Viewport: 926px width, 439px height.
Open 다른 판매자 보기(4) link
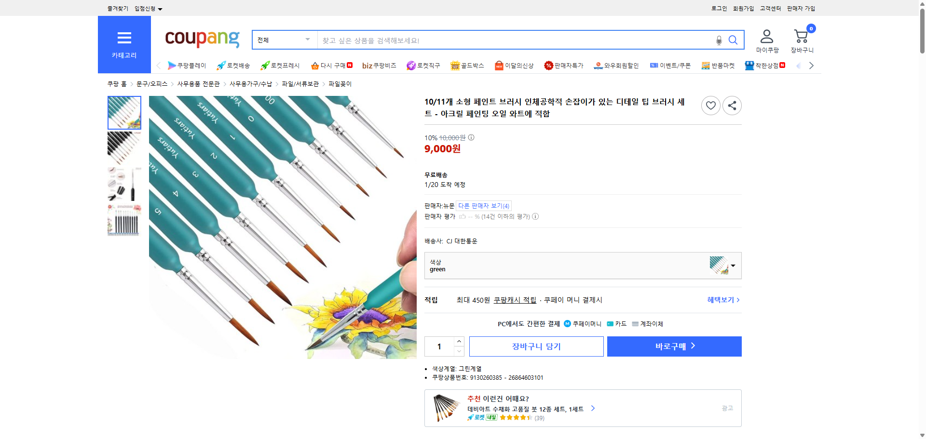pyautogui.click(x=484, y=206)
